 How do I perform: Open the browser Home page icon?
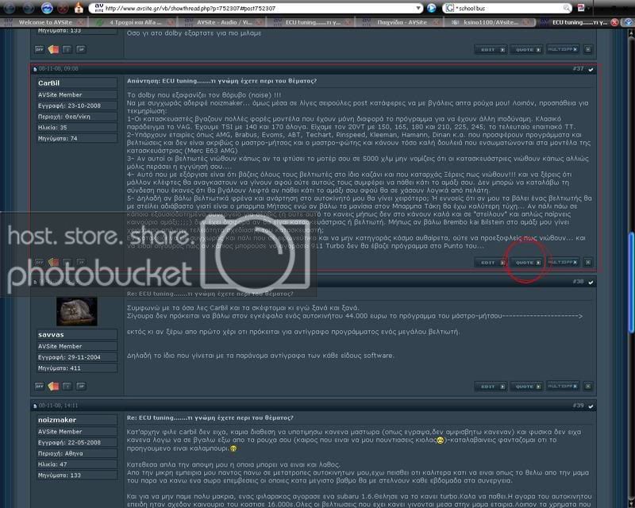pos(79,8)
